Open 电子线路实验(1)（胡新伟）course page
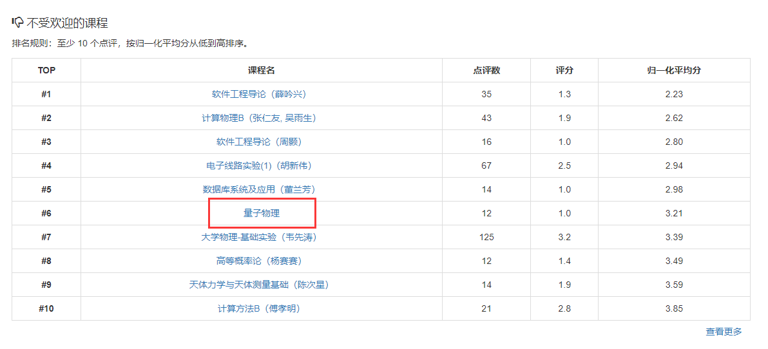 coord(259,165)
